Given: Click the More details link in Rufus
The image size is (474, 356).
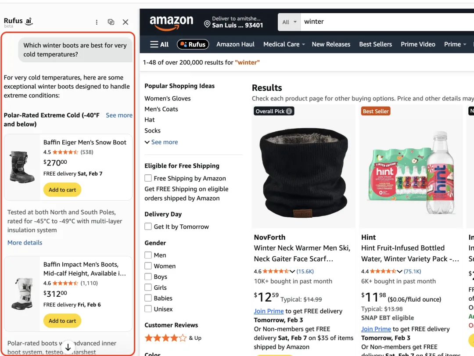Looking at the screenshot, I should [25, 243].
